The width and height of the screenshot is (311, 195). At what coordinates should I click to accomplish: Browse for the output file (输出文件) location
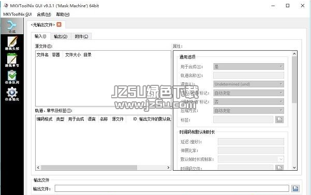[295, 188]
